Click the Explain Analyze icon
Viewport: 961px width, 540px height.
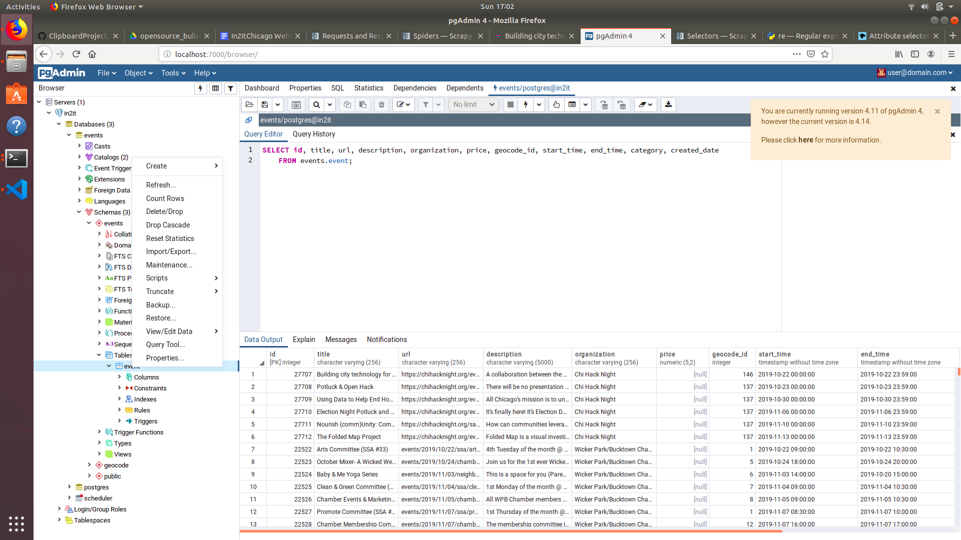[572, 104]
